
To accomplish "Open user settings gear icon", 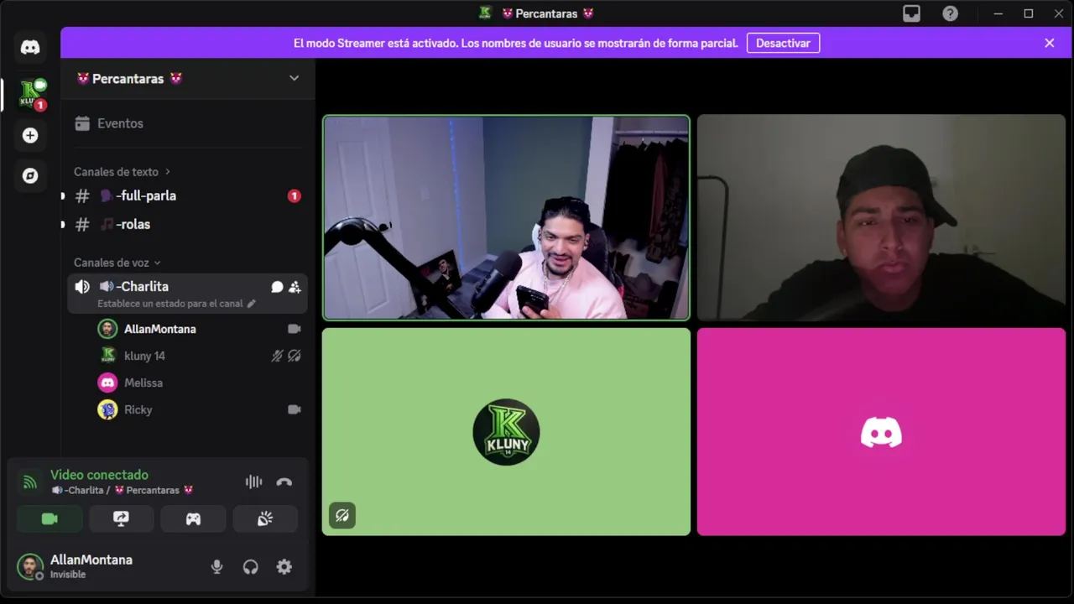I will (x=284, y=567).
